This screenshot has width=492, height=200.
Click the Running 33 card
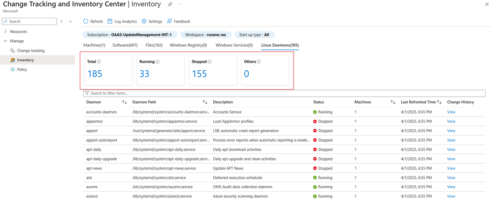(x=161, y=70)
